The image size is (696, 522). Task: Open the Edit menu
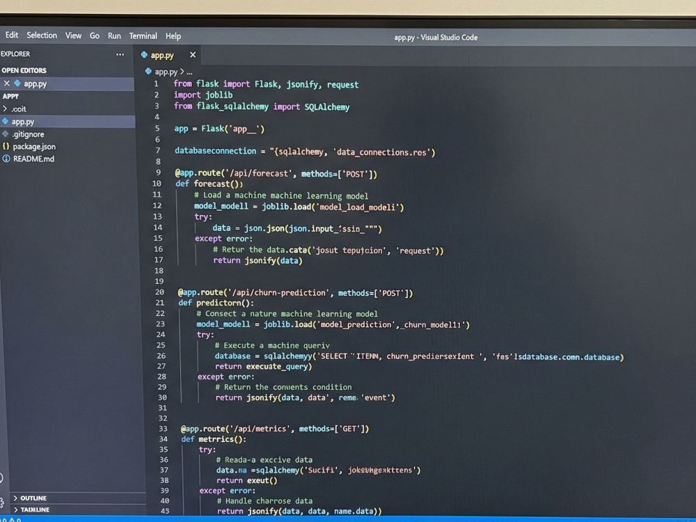12,35
